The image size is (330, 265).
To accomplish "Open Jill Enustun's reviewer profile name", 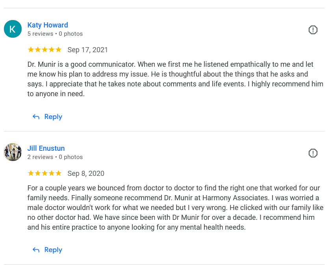I will pos(46,148).
